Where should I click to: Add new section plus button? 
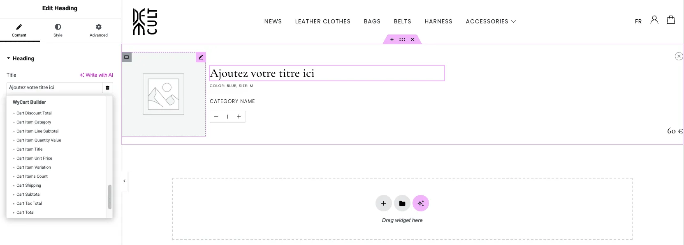384,203
